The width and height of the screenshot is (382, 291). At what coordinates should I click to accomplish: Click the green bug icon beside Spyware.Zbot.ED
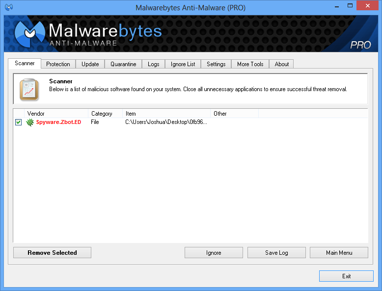pyautogui.click(x=30, y=122)
